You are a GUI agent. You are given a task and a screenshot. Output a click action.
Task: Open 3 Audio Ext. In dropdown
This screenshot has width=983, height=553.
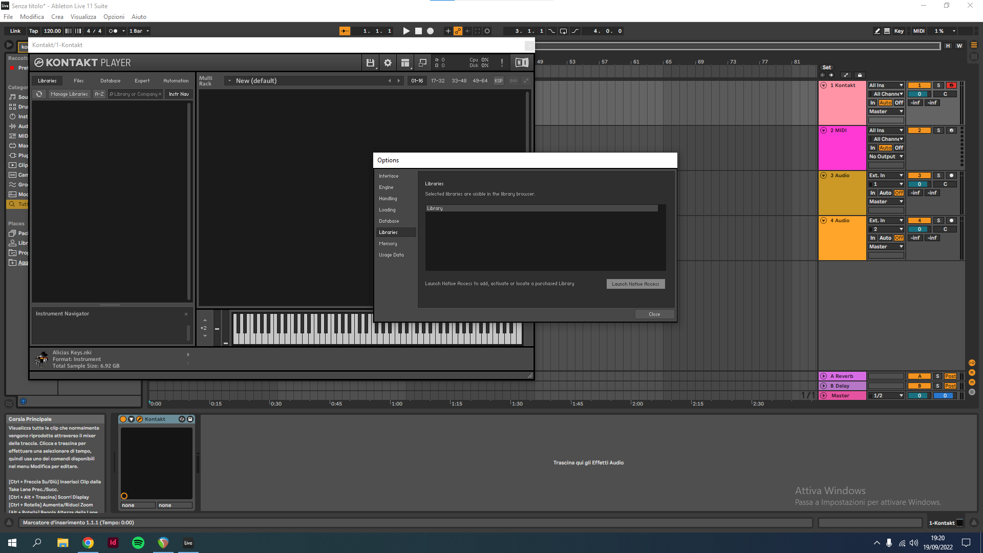pos(886,176)
